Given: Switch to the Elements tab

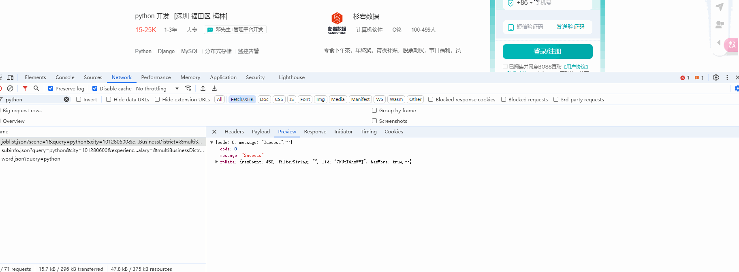Looking at the screenshot, I should 35,77.
